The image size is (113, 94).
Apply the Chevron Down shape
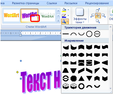click(x=105, y=78)
